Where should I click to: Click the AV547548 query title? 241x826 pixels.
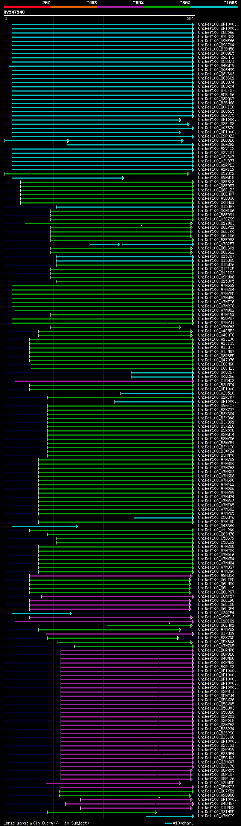[14, 12]
